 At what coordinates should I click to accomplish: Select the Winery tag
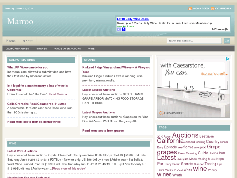[x=212, y=170]
